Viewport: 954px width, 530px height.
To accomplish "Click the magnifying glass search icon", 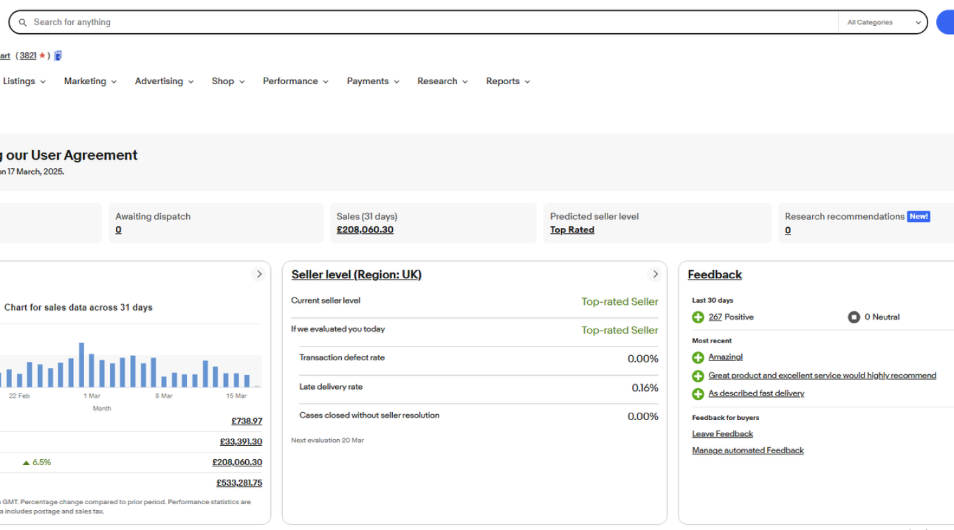I will coord(23,23).
